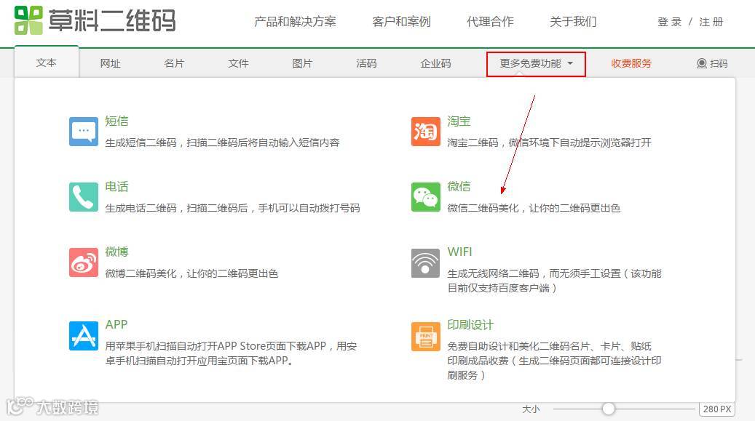Viewport: 755px width, 421px height.
Task: Click the WIFI title link
Action: [460, 252]
